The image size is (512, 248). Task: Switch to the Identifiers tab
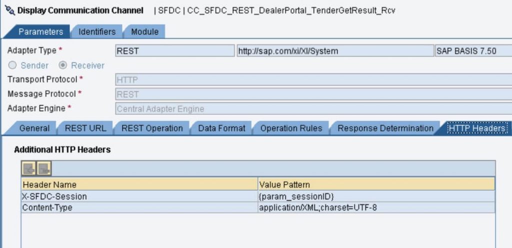click(x=97, y=31)
